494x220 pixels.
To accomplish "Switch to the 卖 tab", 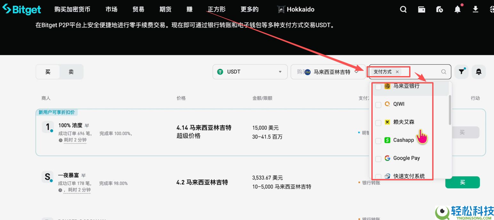I will [71, 72].
